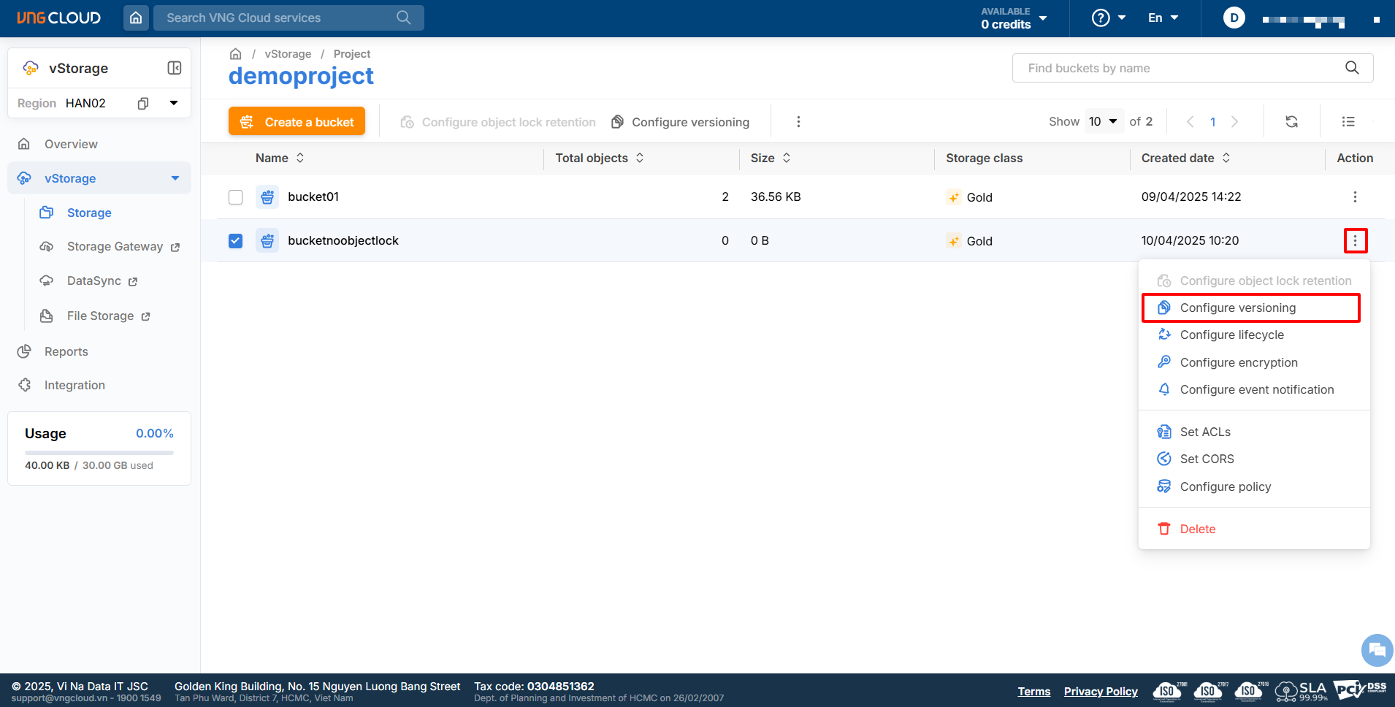Image resolution: width=1395 pixels, height=707 pixels.
Task: Open the Show 10 rows dropdown
Action: 1103,122
